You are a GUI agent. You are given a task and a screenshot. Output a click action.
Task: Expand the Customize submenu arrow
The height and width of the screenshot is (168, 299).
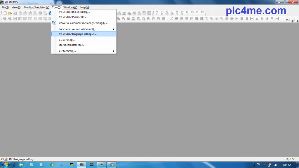pos(113,51)
